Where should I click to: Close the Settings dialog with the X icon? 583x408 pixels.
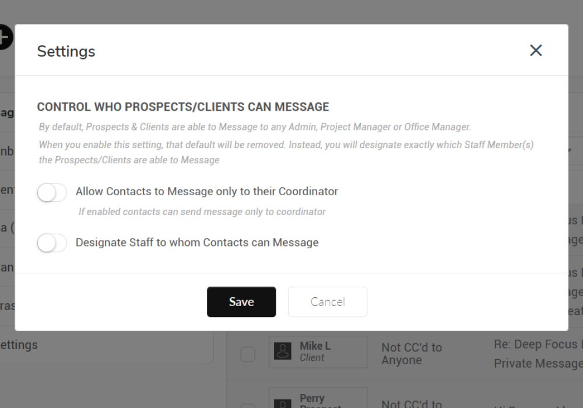pyautogui.click(x=536, y=51)
